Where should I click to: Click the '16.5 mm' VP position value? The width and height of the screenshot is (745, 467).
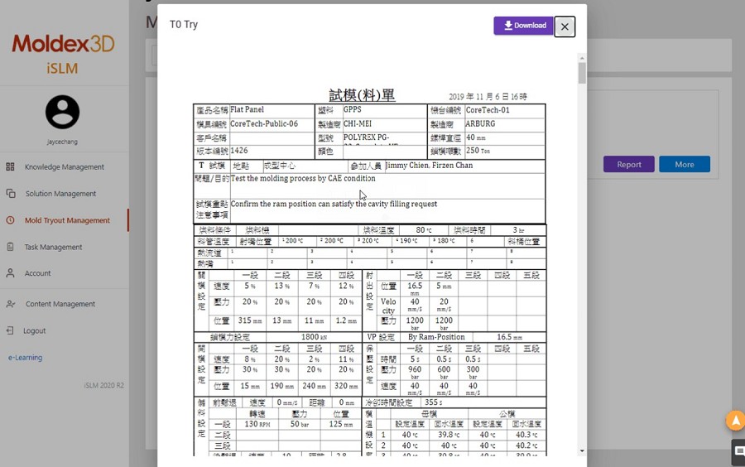tap(509, 337)
